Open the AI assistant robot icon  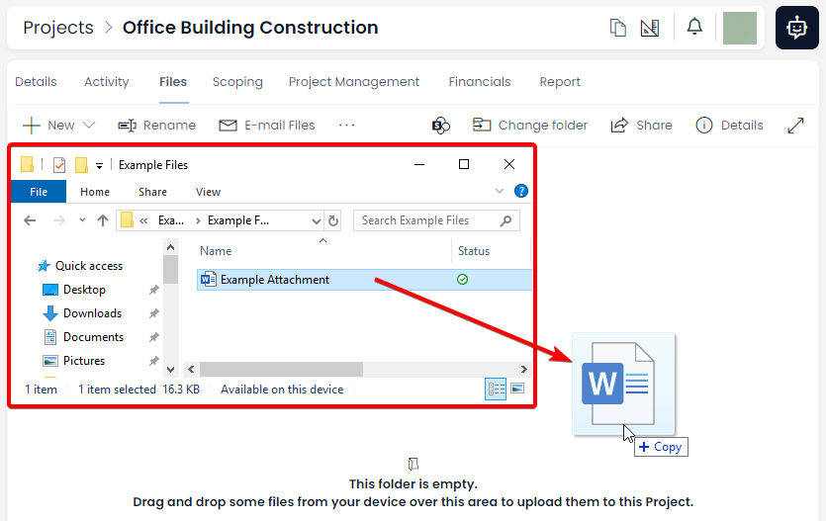pos(797,28)
